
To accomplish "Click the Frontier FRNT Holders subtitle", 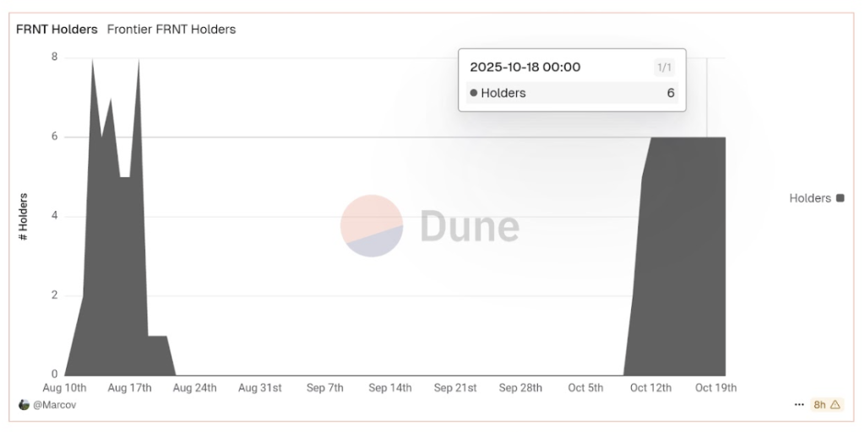I will point(171,30).
